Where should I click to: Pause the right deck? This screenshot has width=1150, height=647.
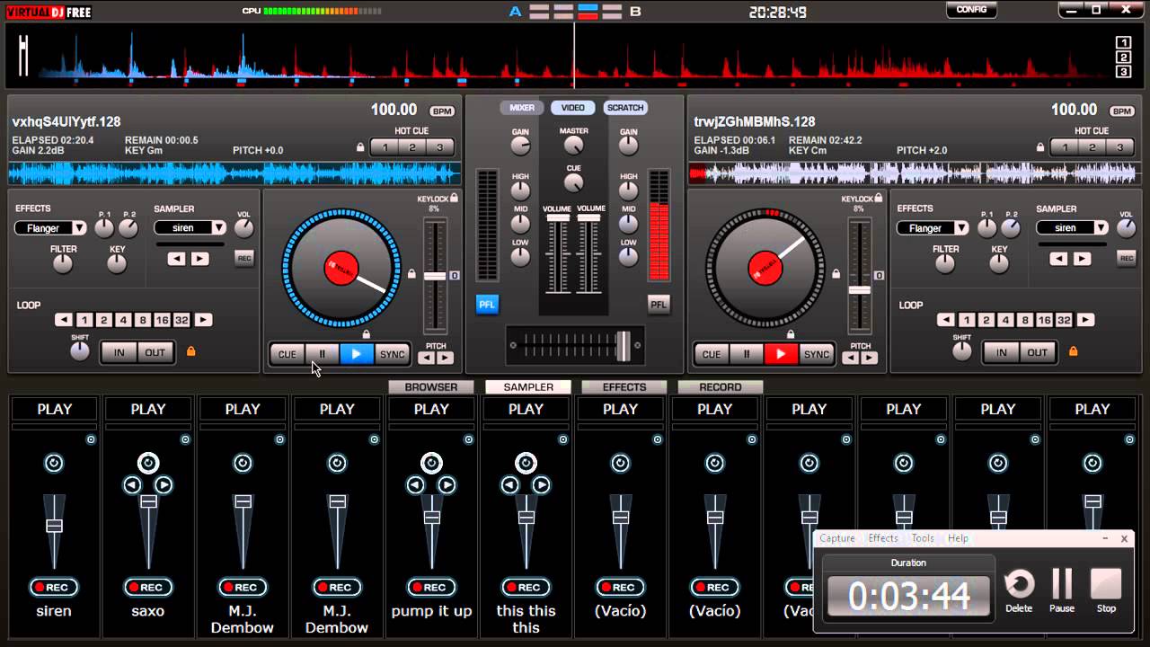746,354
